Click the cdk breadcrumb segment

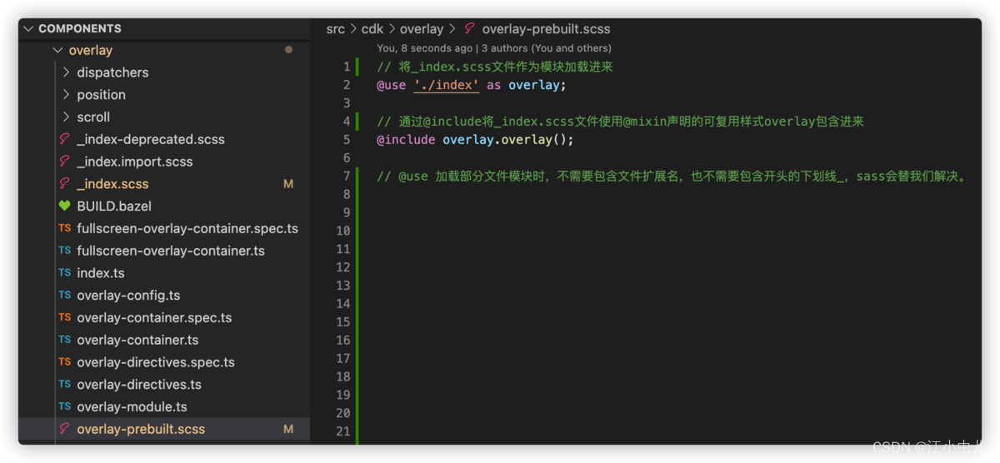pyautogui.click(x=372, y=29)
